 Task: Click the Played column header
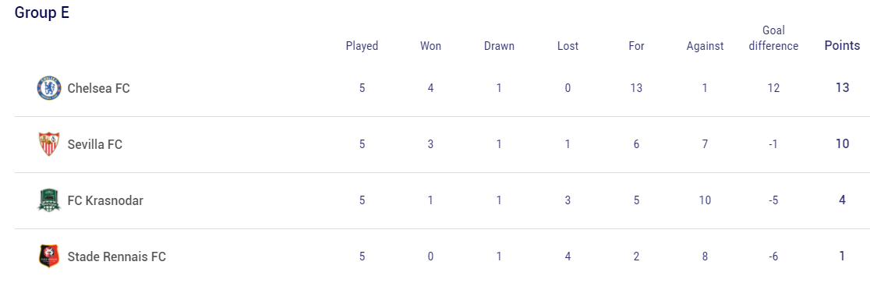(x=362, y=46)
